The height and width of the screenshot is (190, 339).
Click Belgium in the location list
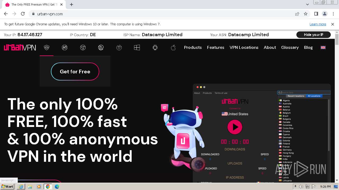pyautogui.click(x=287, y=113)
